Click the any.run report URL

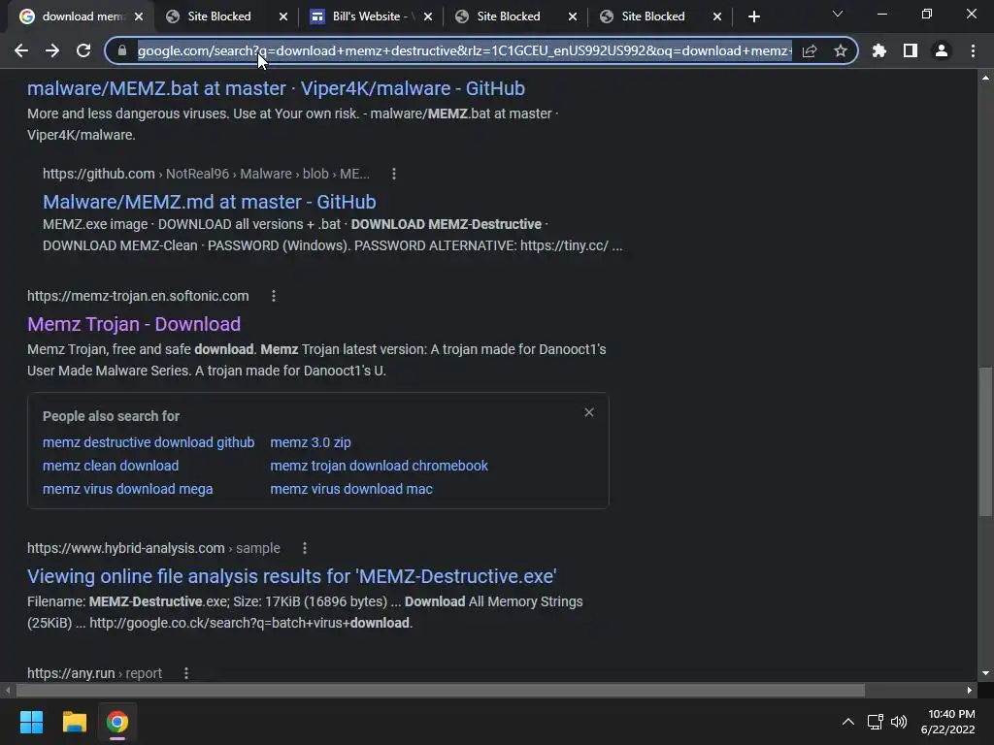94,673
